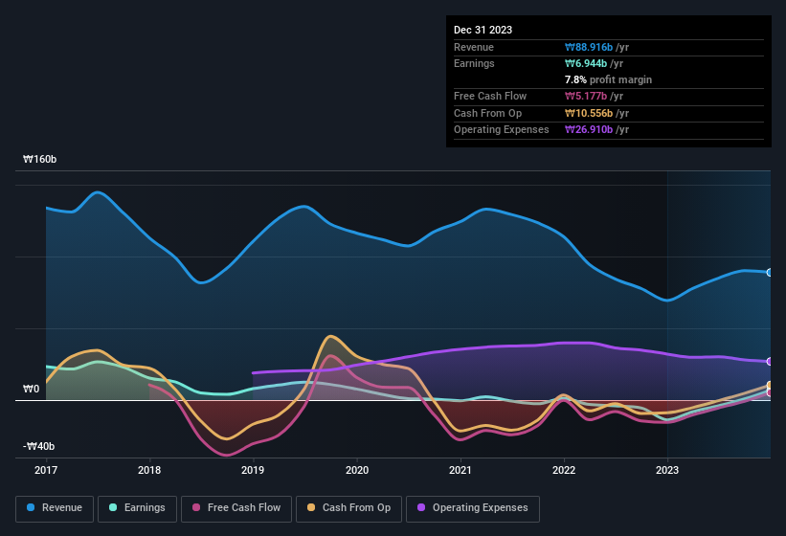786x536 pixels.
Task: Hide the Cash From Op series
Action: tap(348, 507)
